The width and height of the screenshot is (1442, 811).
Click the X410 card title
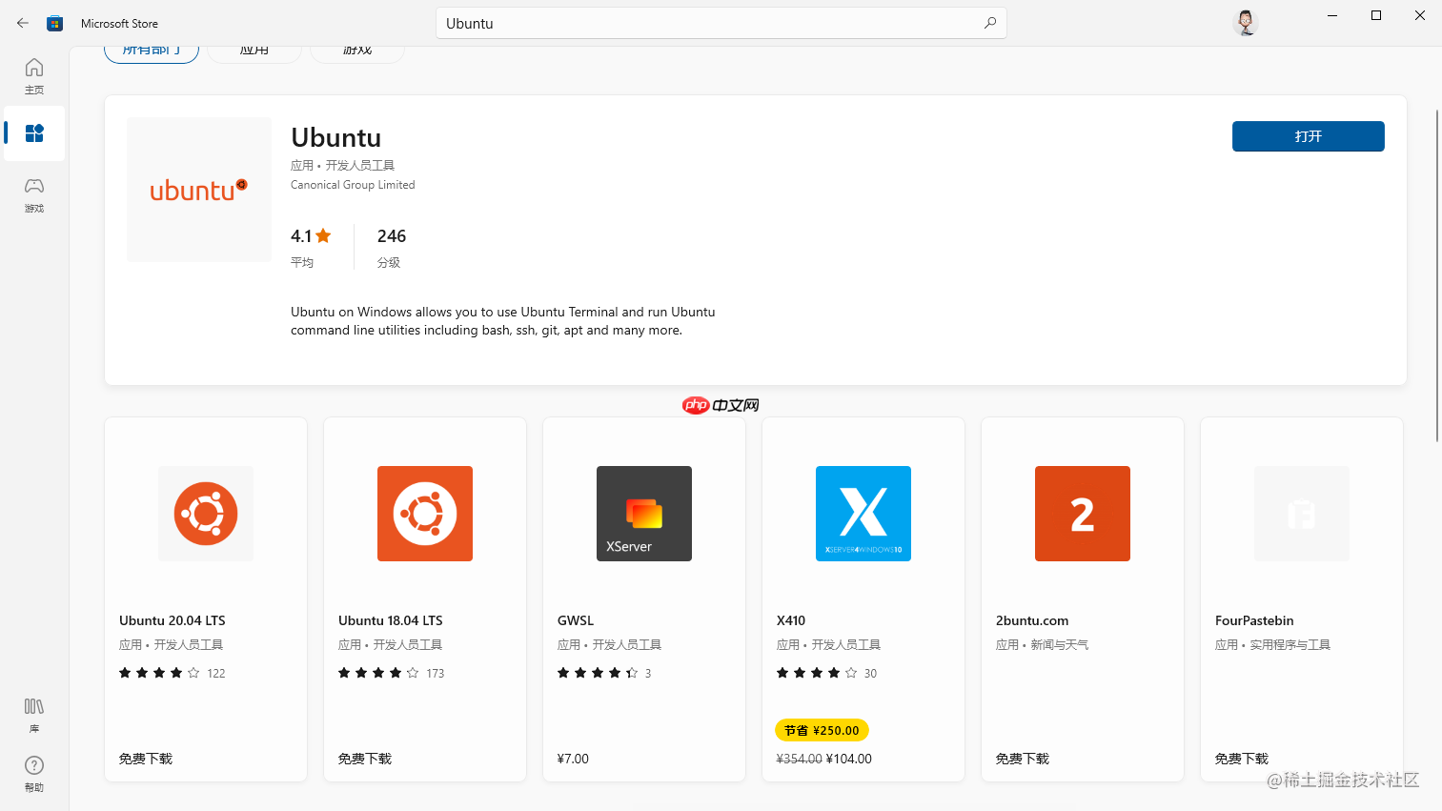pyautogui.click(x=791, y=620)
